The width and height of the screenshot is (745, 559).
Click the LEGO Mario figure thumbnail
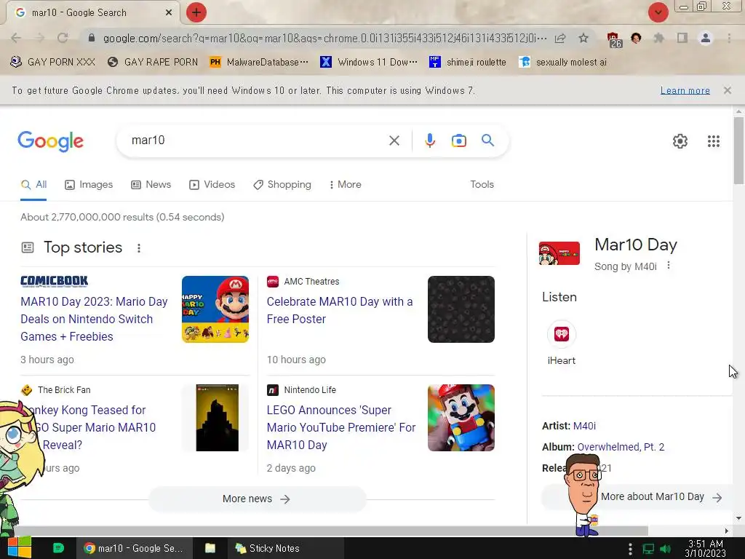coord(461,418)
